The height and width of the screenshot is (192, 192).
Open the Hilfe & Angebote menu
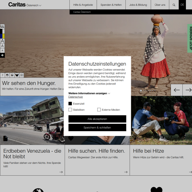click(83, 5)
